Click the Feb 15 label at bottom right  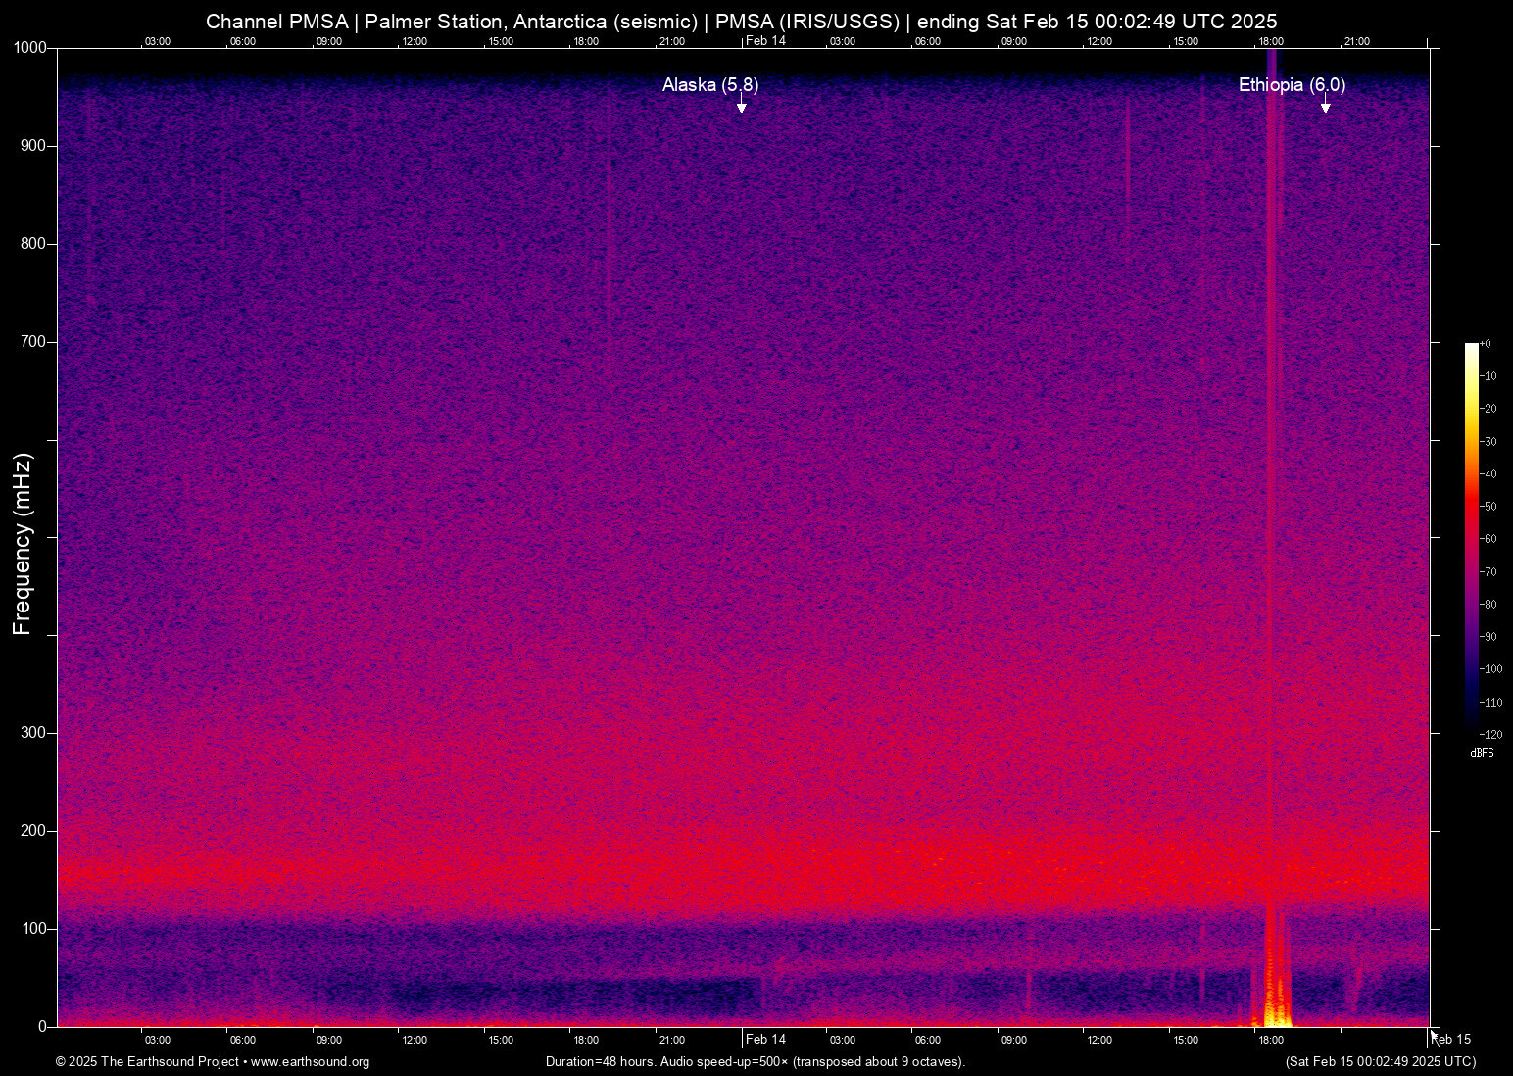point(1451,1038)
